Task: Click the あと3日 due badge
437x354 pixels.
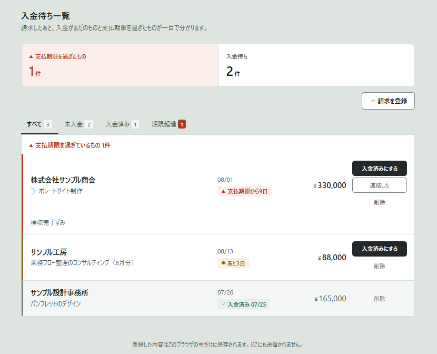Action: point(233,263)
